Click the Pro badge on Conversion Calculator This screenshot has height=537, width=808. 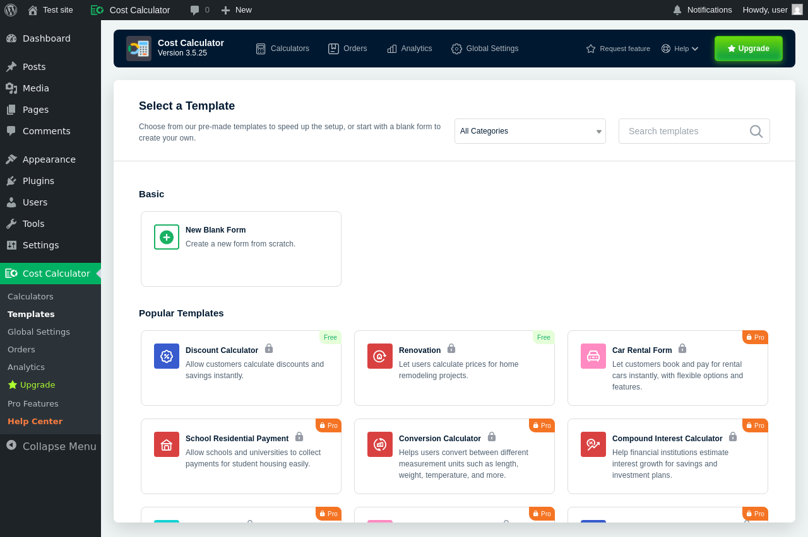pyautogui.click(x=542, y=425)
